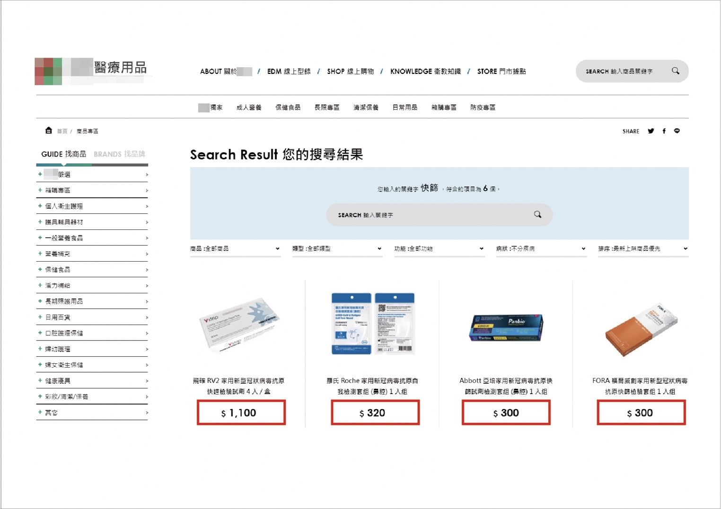Click the 飛確 RV2 product title
Viewport: 721px width, 509px height.
tap(239, 386)
